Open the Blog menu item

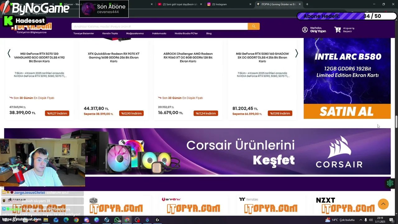point(209,34)
